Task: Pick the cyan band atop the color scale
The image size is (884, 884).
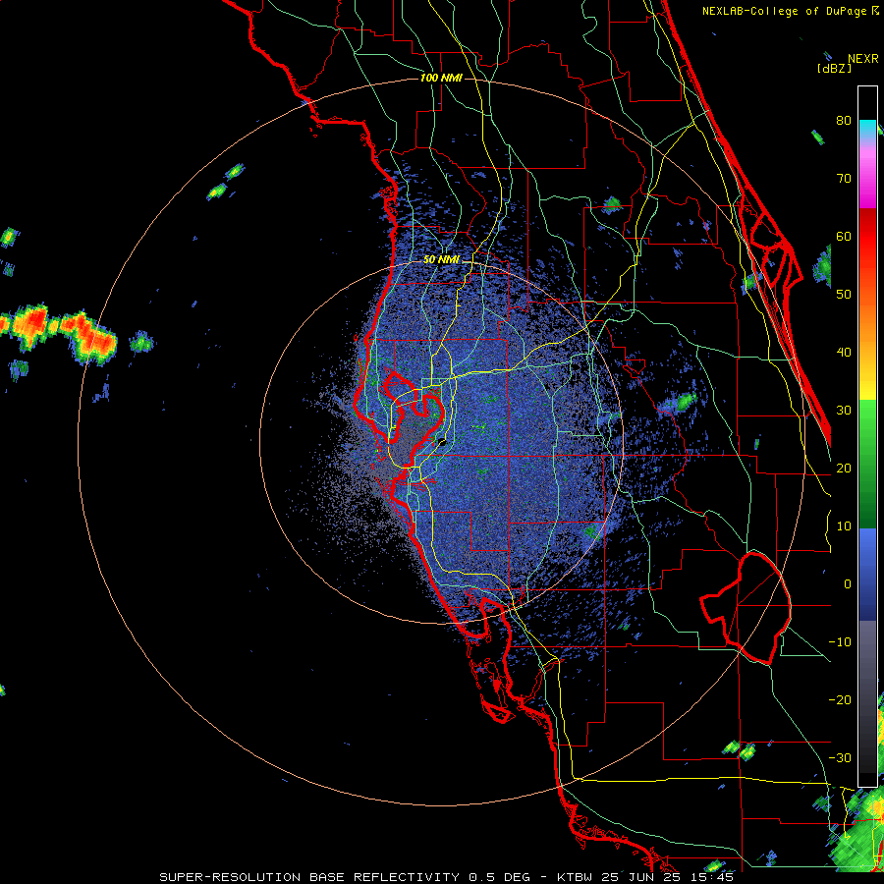Action: pyautogui.click(x=867, y=128)
